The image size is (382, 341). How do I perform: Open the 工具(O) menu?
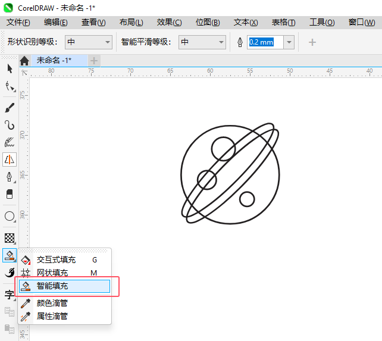(x=322, y=23)
